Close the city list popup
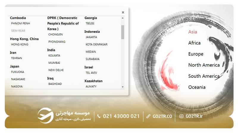This screenshot has height=133, width=238. 123,12
